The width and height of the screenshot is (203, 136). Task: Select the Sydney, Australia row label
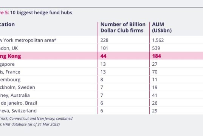pyautogui.click(x=15, y=95)
